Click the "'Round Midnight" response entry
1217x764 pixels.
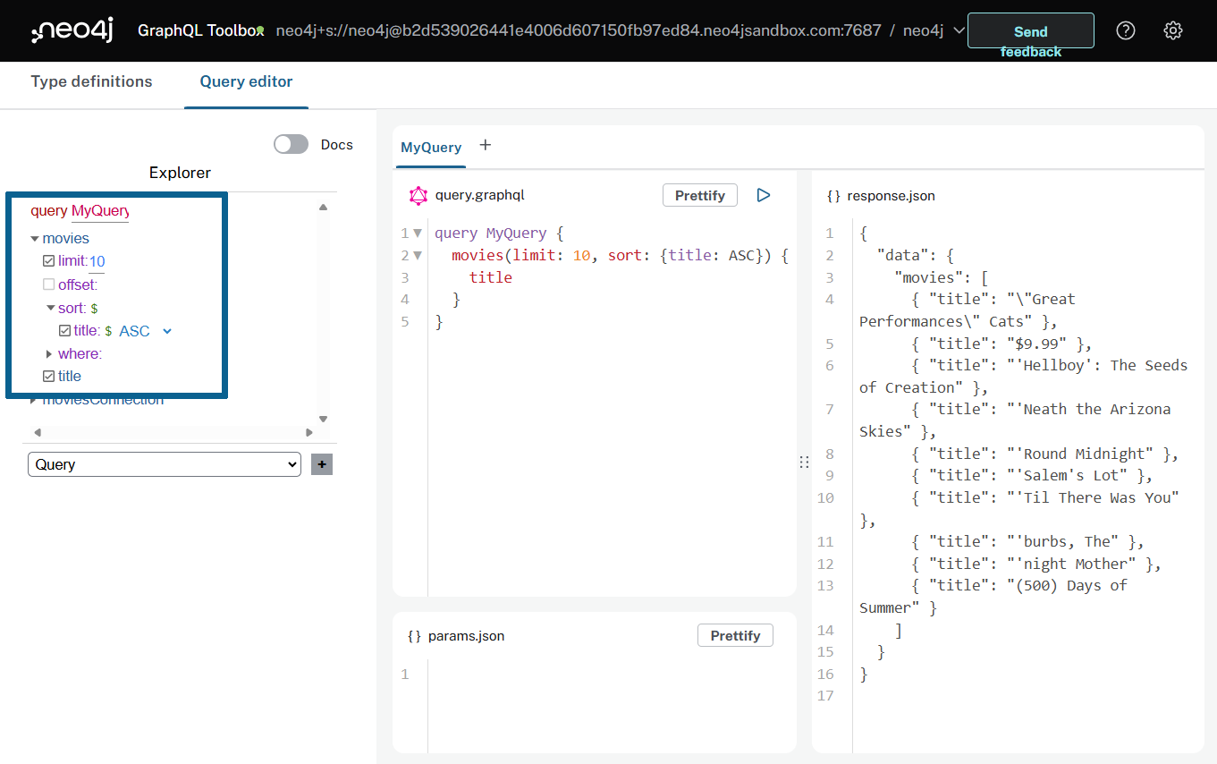[x=1045, y=454]
